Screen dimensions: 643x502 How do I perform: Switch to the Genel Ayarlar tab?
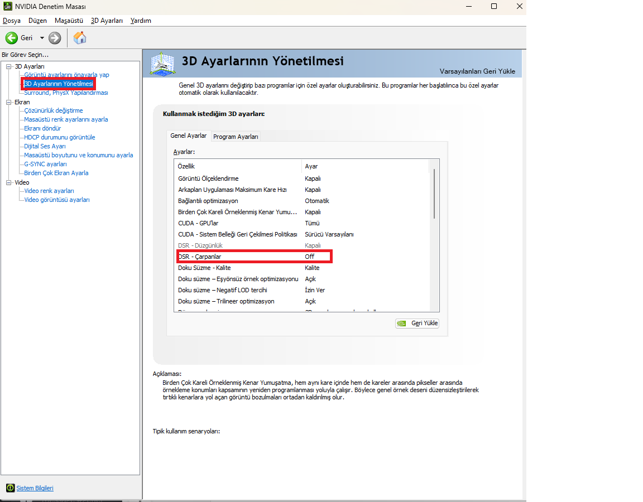(189, 136)
